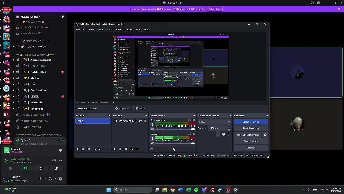
Task: Open Discord headphones options chevron
Action: pyautogui.click(x=55, y=179)
